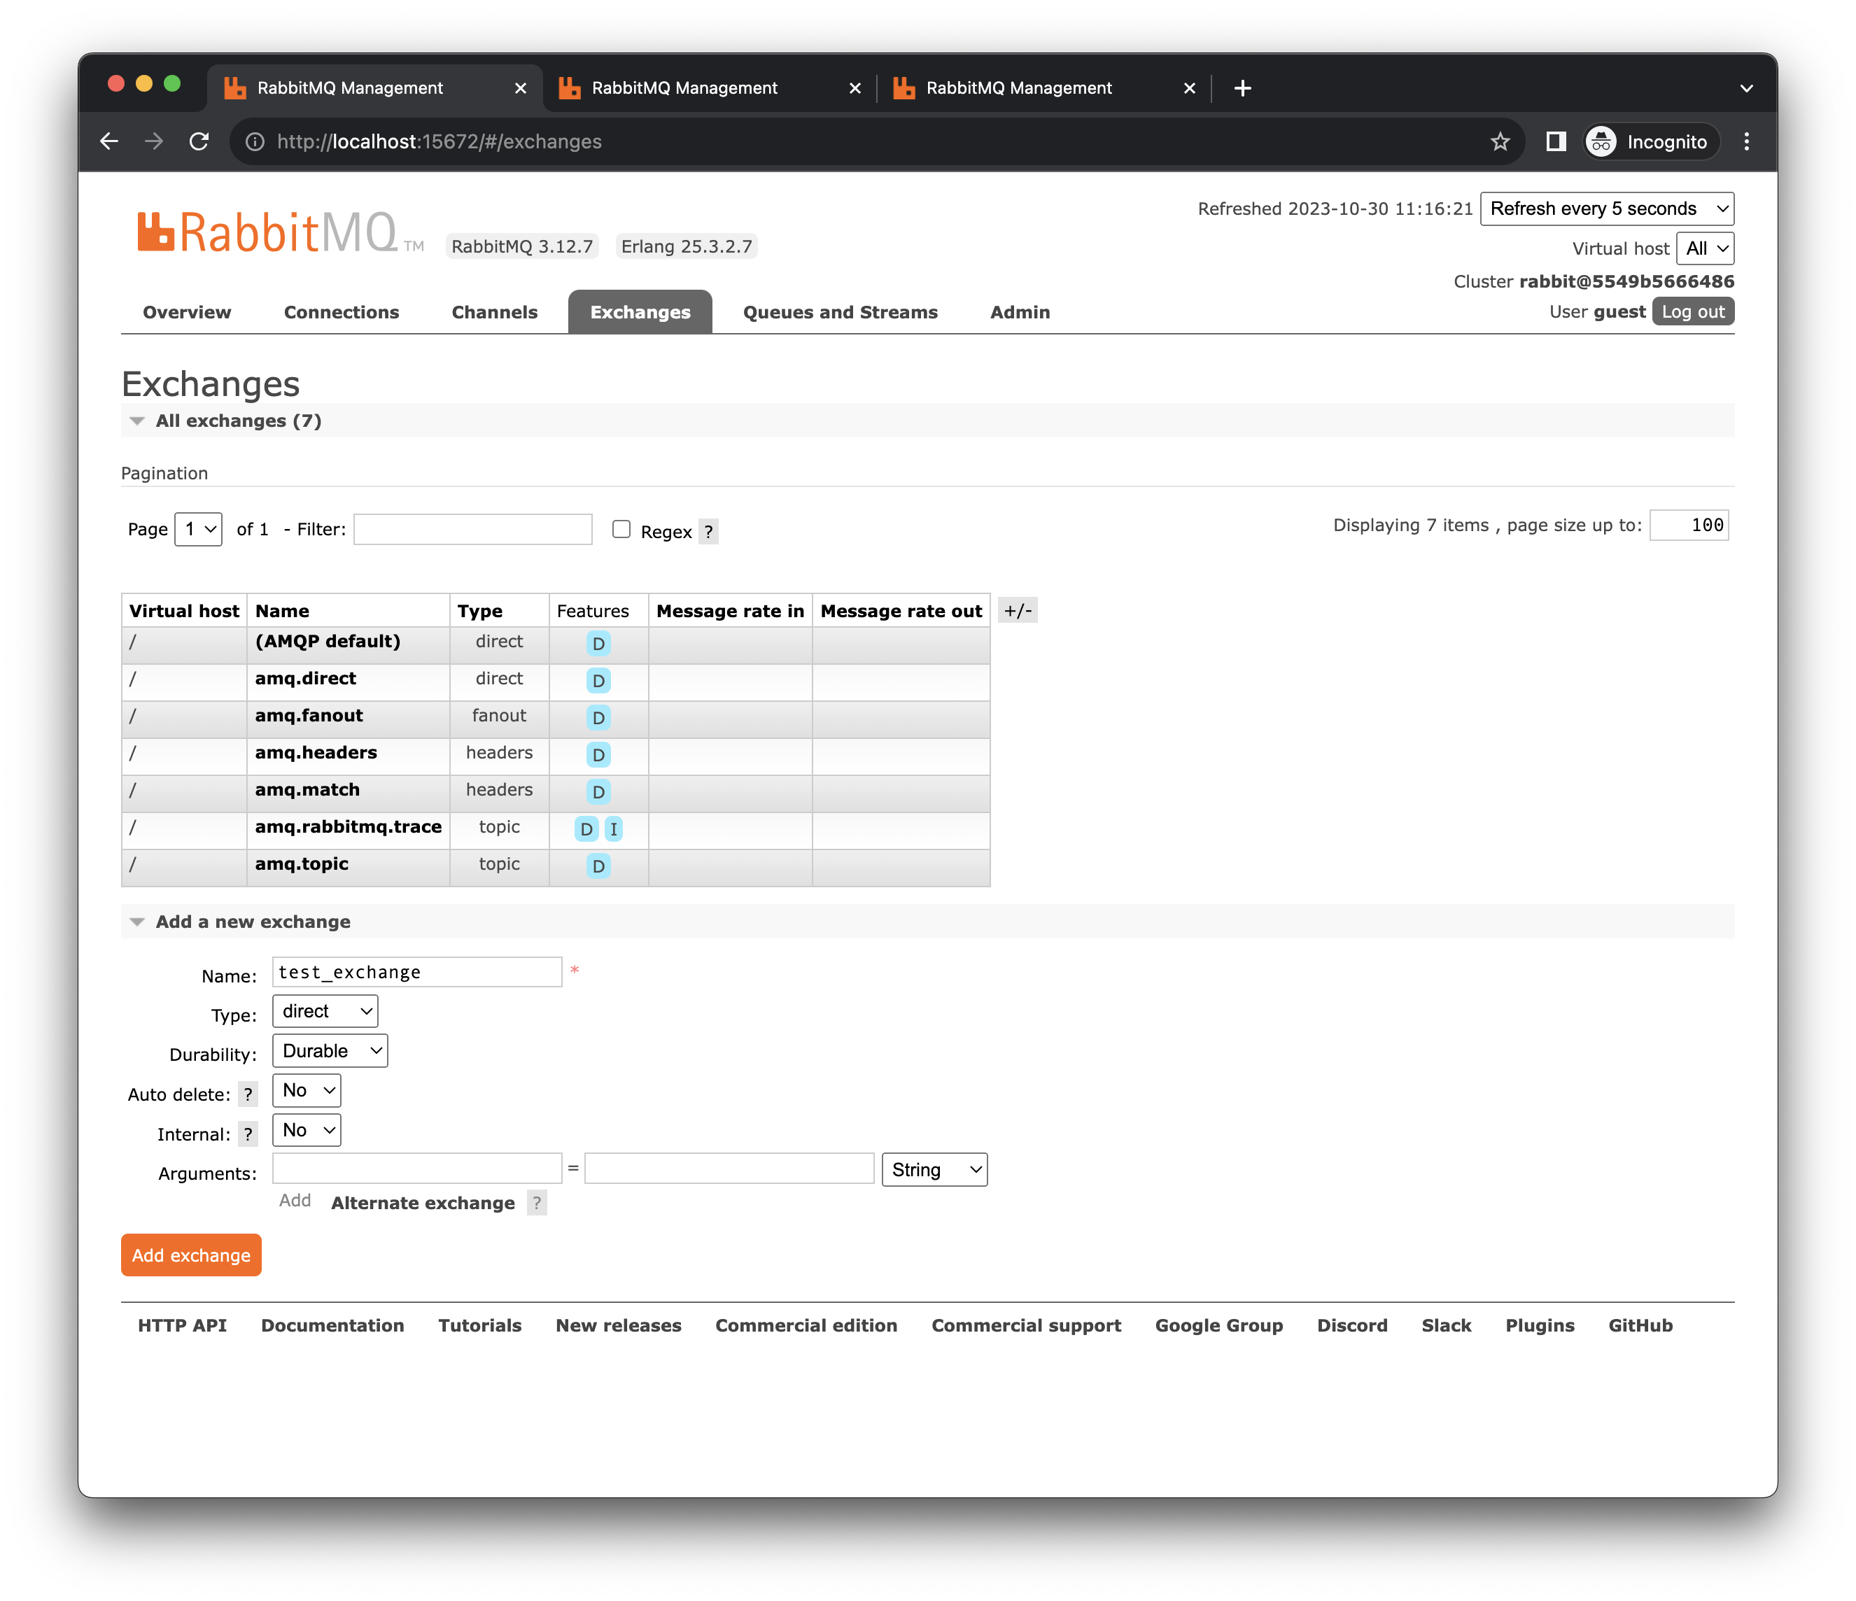1856x1601 pixels.
Task: Click the browser forward arrow
Action: pyautogui.click(x=154, y=141)
